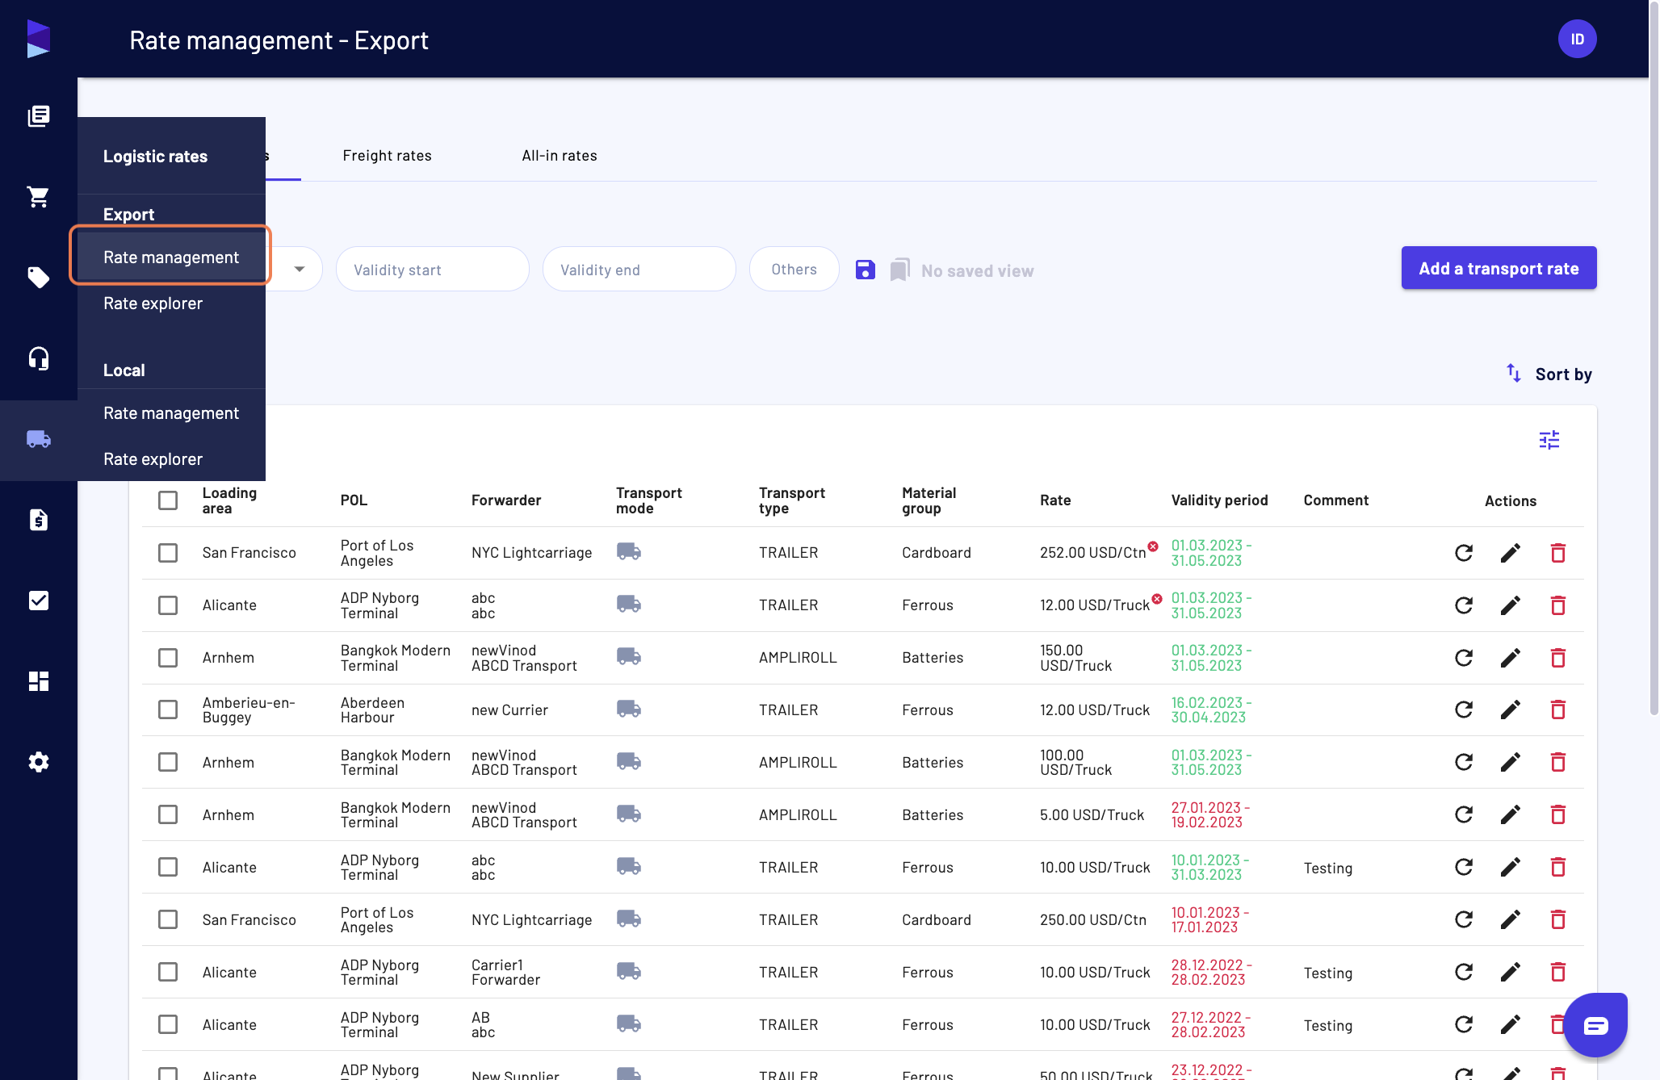Open the settings gear sidebar icon

[39, 762]
